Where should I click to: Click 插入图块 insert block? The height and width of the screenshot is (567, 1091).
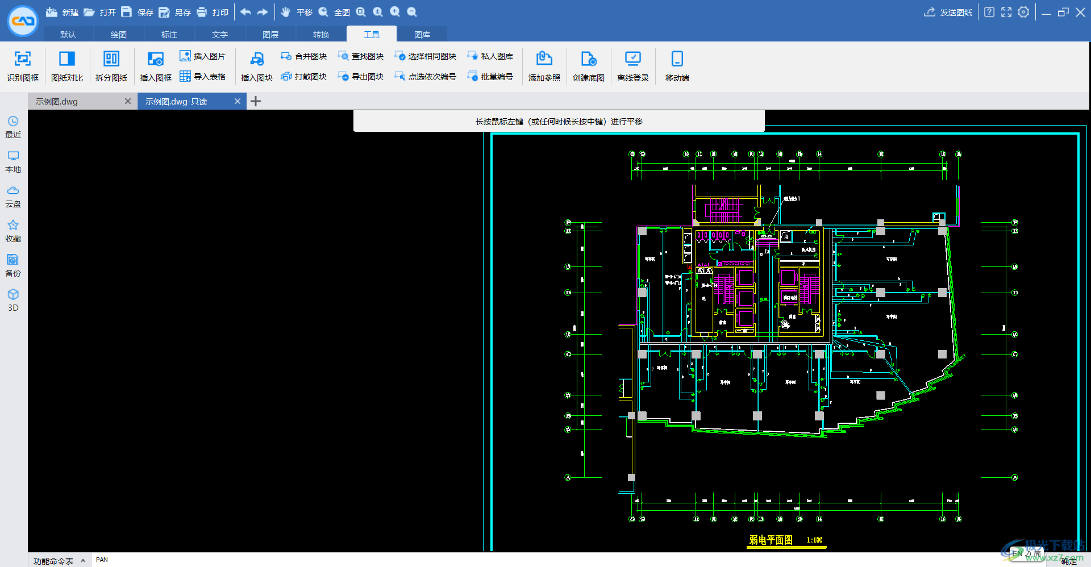257,66
